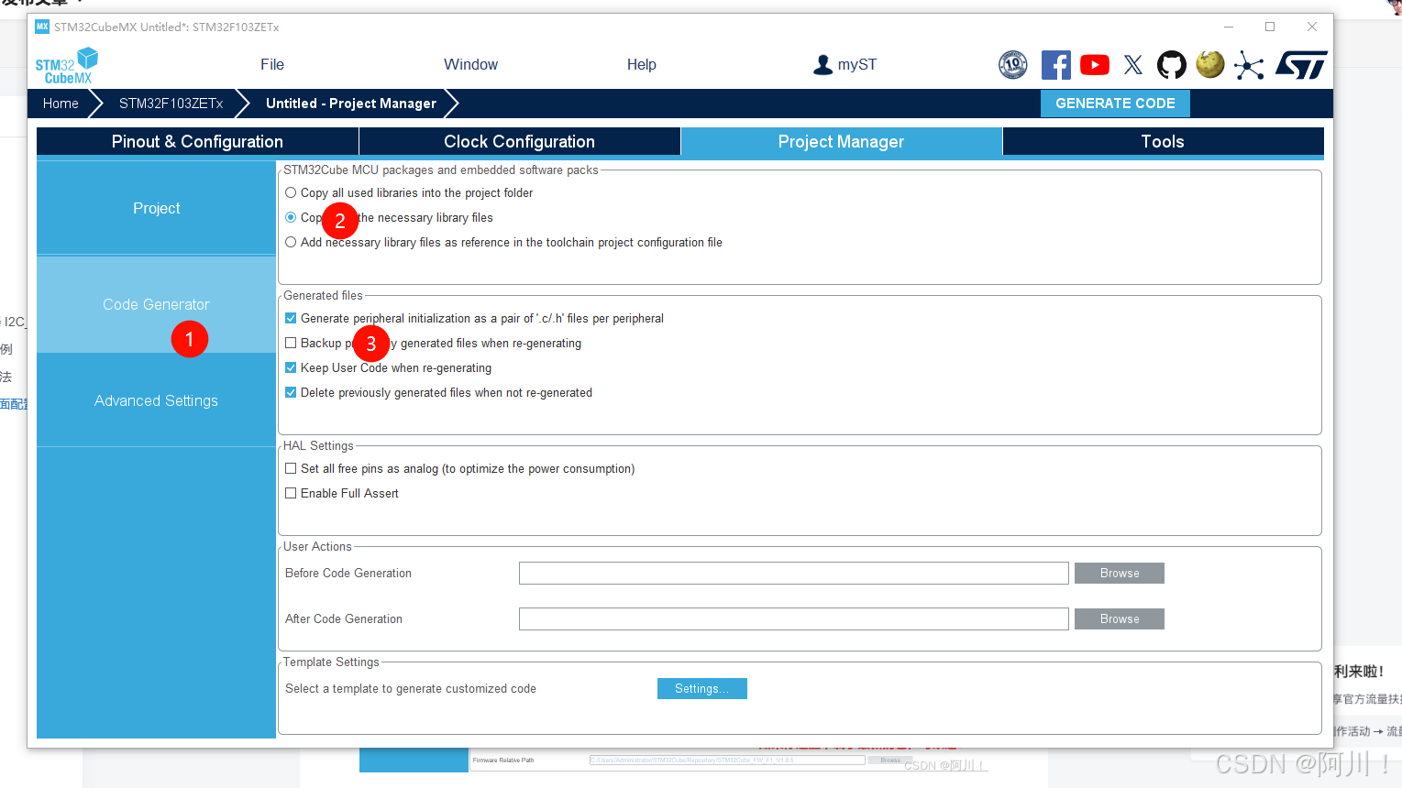
Task: Click Browse for Before Code Generation
Action: (x=1120, y=573)
